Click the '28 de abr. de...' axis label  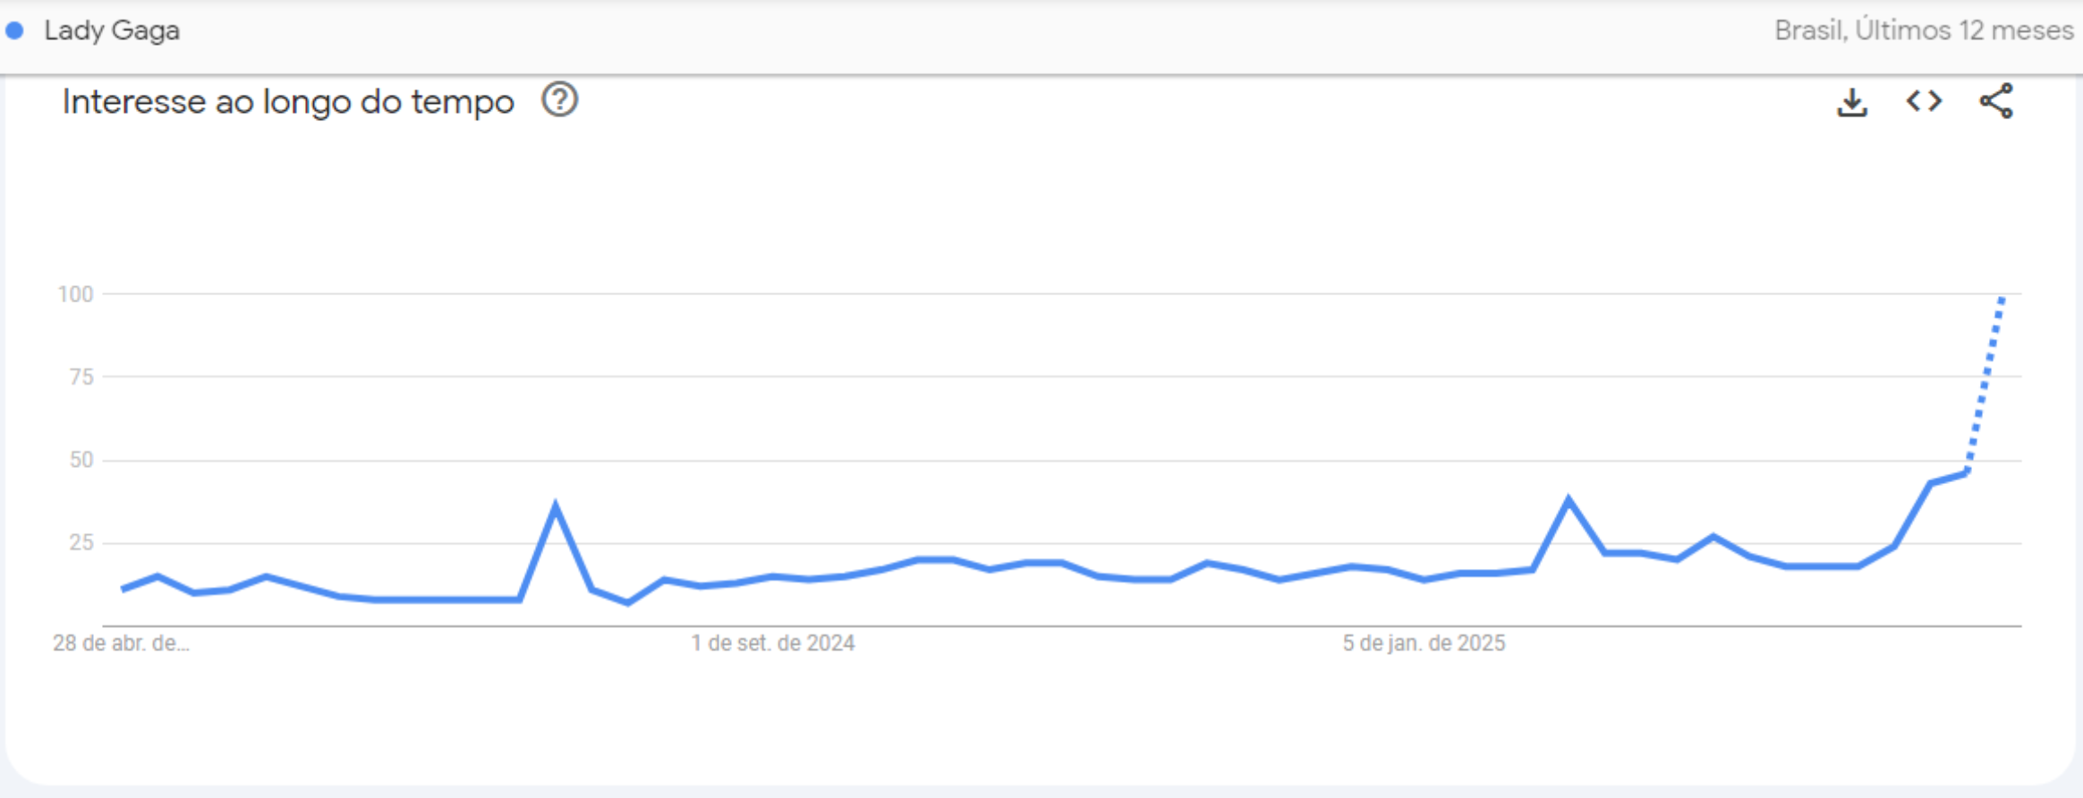(x=121, y=643)
